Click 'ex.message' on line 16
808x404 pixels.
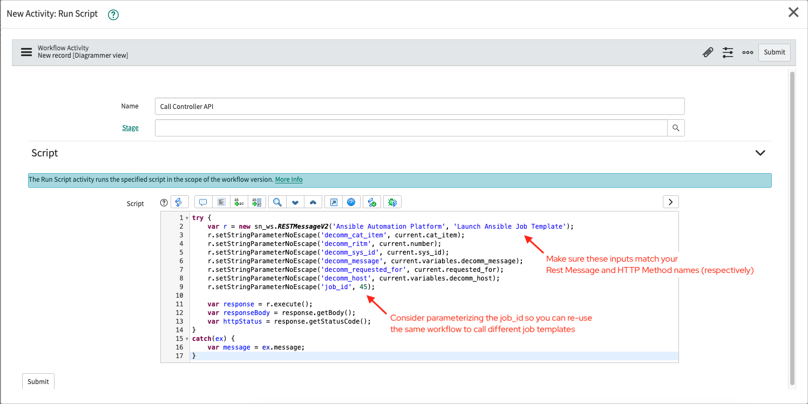282,347
